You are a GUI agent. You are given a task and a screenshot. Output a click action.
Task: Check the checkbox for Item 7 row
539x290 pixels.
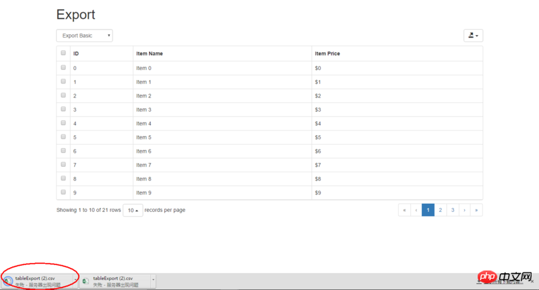pyautogui.click(x=63, y=164)
